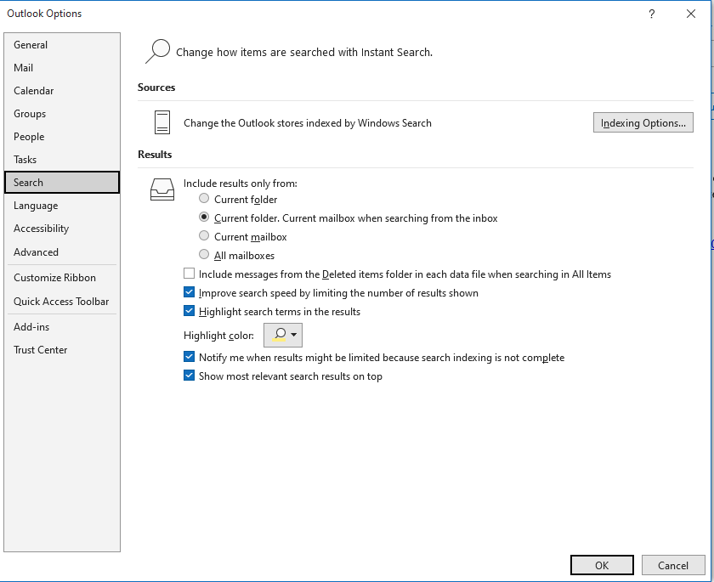The image size is (714, 582).
Task: Click the Help question mark icon
Action: [x=652, y=14]
